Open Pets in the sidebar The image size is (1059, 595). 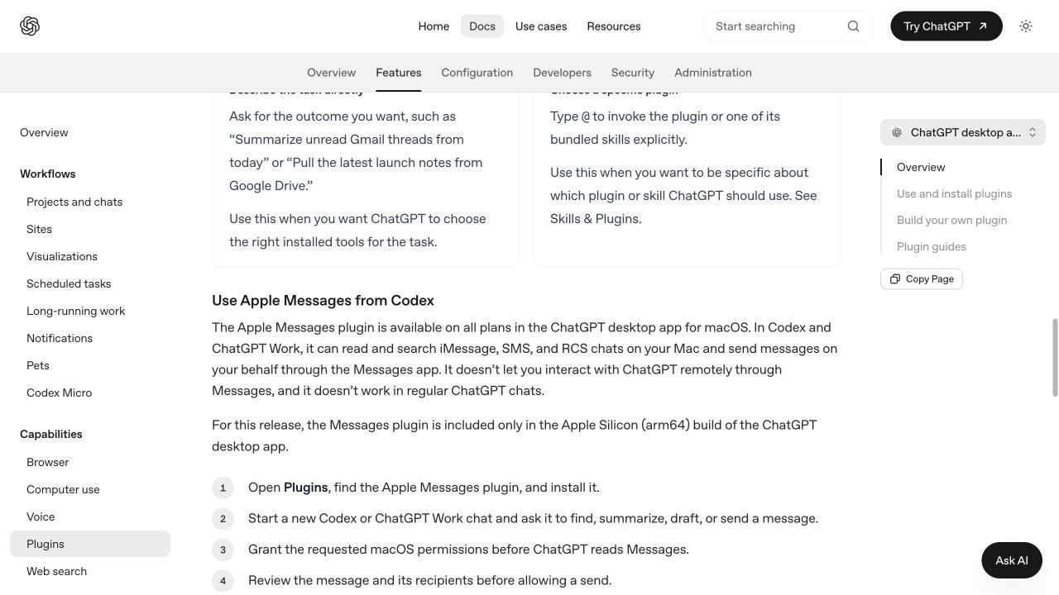point(38,365)
